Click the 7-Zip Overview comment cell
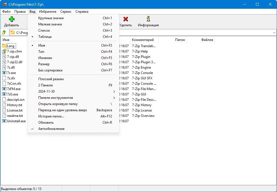The height and width of the screenshot is (192, 277). [x=143, y=116]
